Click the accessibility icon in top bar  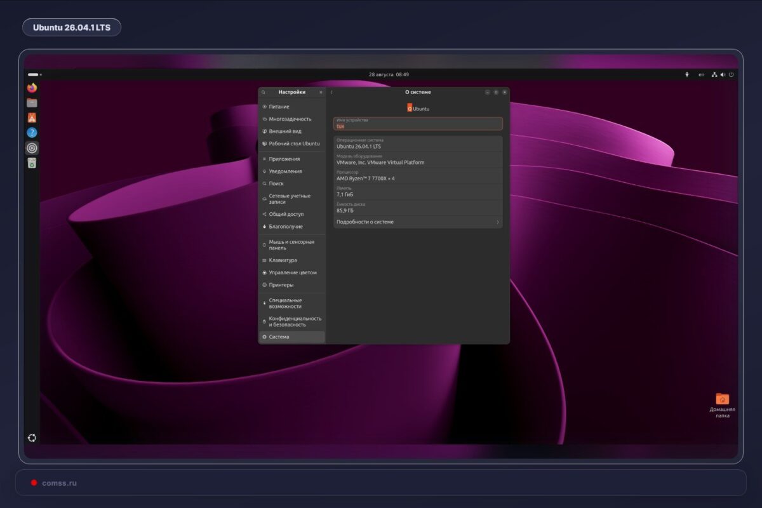click(x=687, y=74)
